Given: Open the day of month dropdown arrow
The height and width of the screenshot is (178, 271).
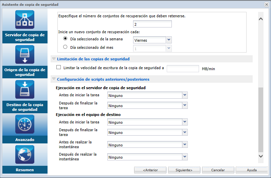Looking at the screenshot, I should tap(169, 48).
